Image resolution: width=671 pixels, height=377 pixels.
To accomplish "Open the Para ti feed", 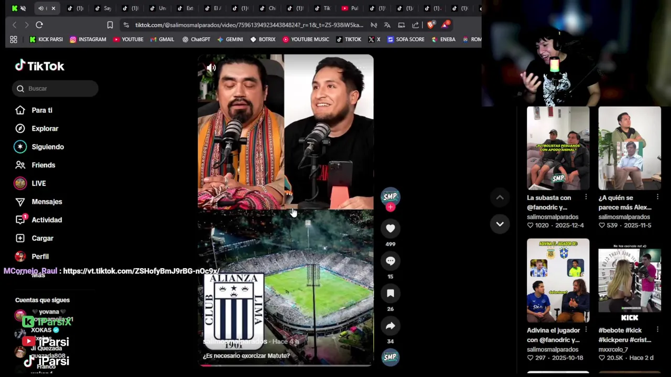I will pos(34,110).
